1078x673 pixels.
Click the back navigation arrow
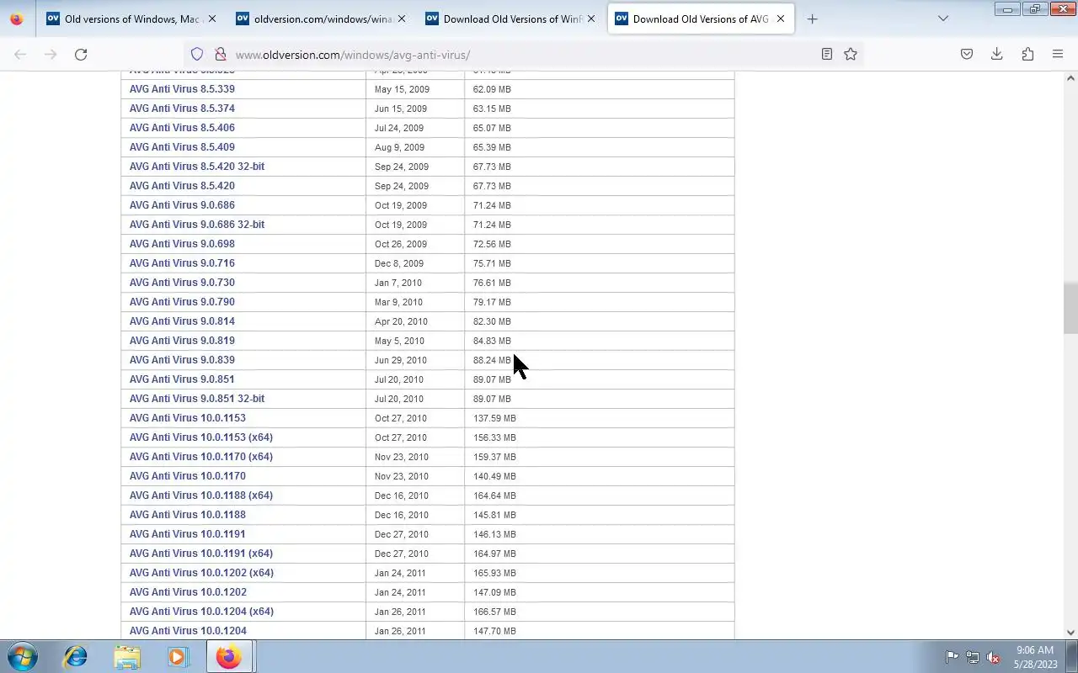(20, 54)
